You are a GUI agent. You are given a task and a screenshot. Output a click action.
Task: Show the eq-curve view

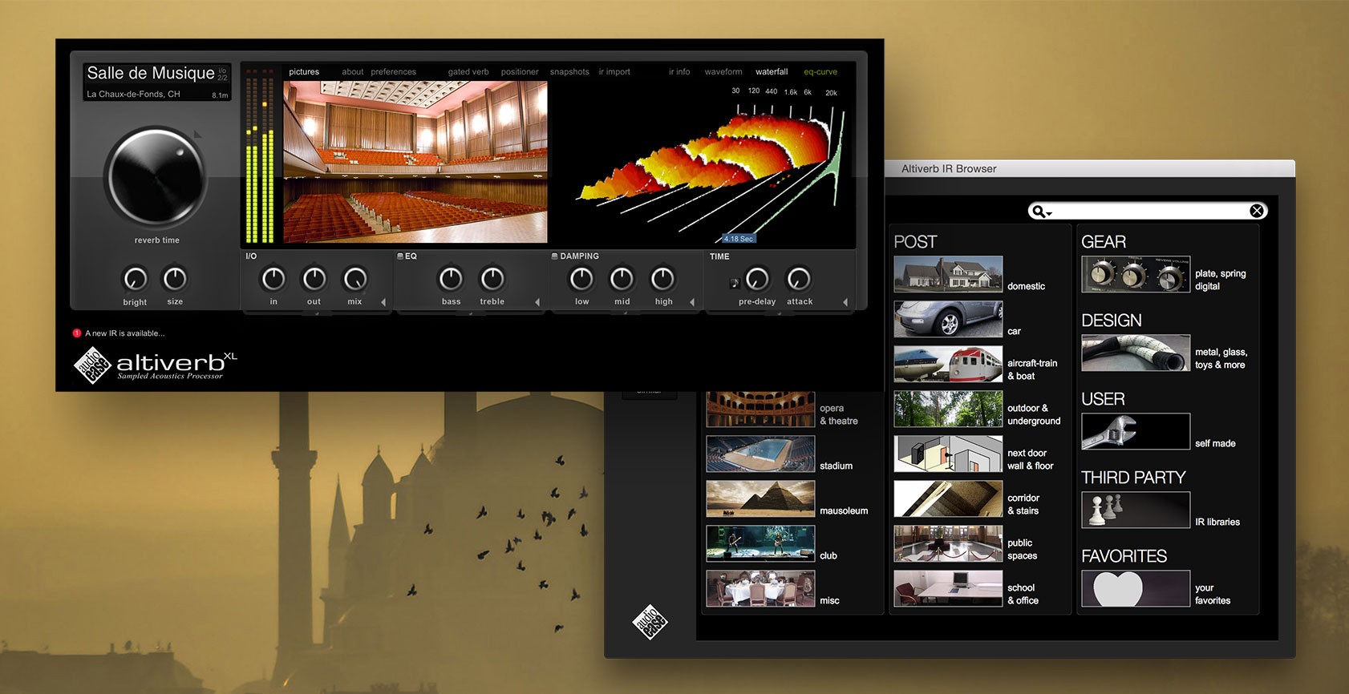pyautogui.click(x=820, y=72)
